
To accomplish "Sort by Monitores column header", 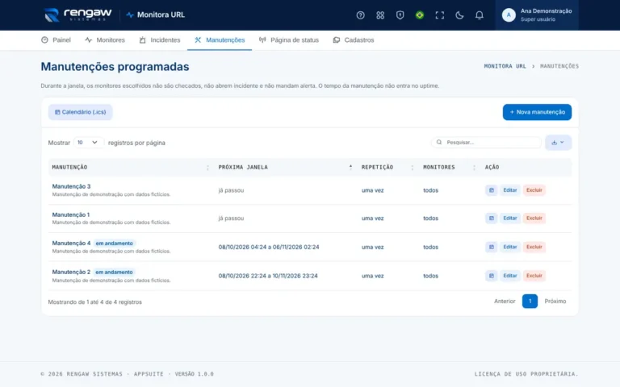I will (x=449, y=168).
